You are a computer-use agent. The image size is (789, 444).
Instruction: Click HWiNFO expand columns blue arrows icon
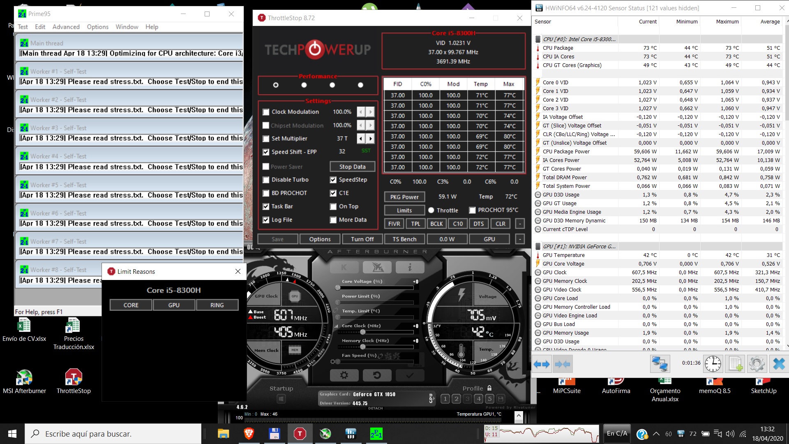541,364
